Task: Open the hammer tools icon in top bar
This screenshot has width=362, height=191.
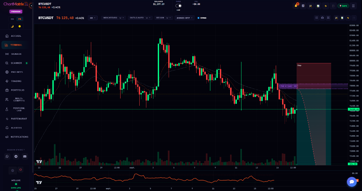Action: (310, 6)
